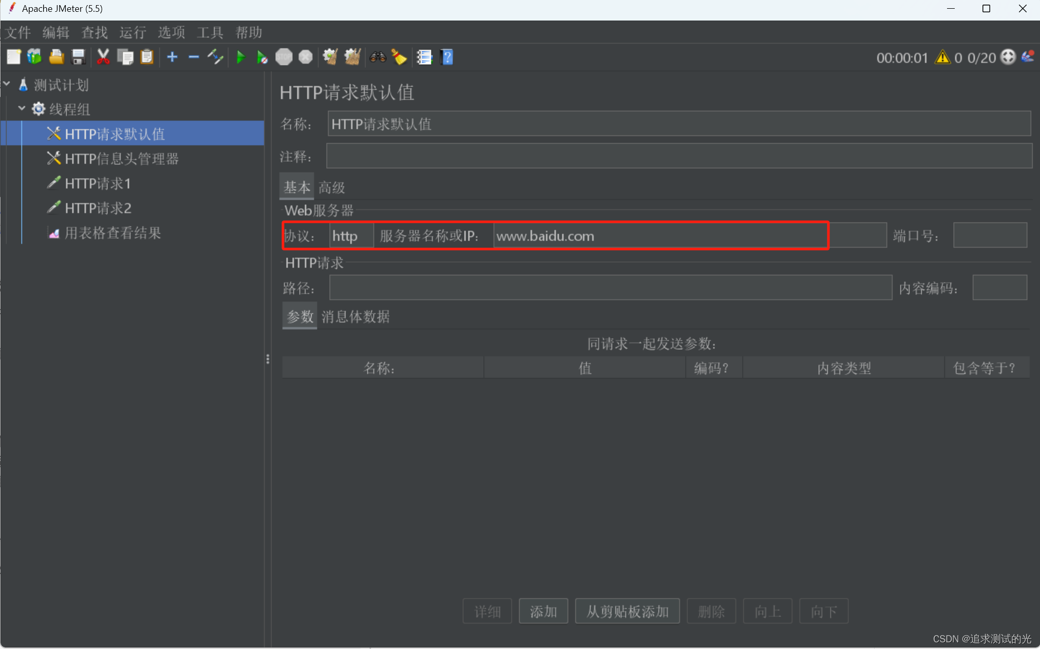The image size is (1040, 649).
Task: Click the Stop test icon
Action: pos(284,57)
